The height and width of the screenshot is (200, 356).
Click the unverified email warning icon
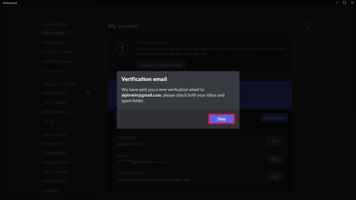(x=123, y=49)
